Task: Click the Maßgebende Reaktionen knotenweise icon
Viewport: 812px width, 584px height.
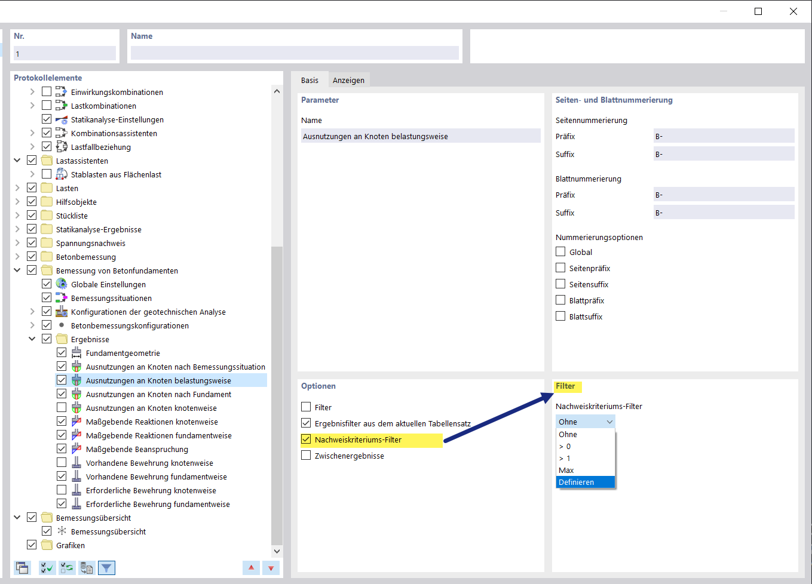Action: [x=76, y=422]
